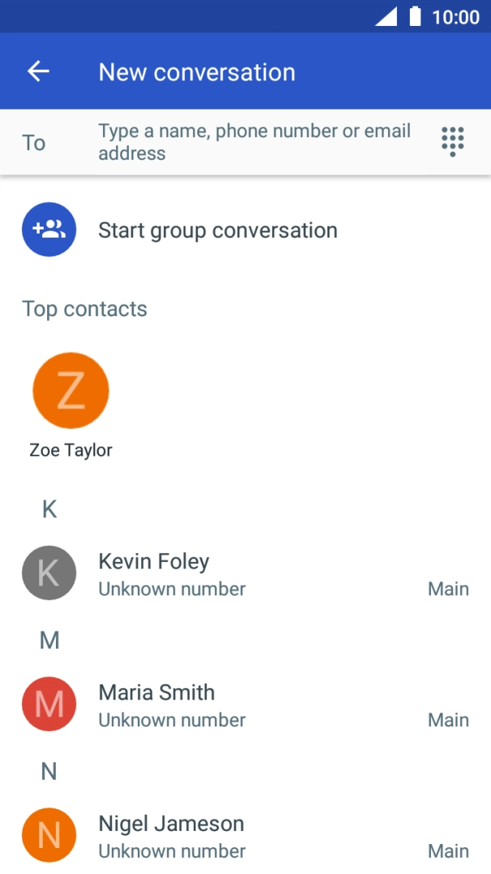Screen dimensions: 491x874
Task: Tap the Main label next to Maria Smith
Action: tap(448, 719)
